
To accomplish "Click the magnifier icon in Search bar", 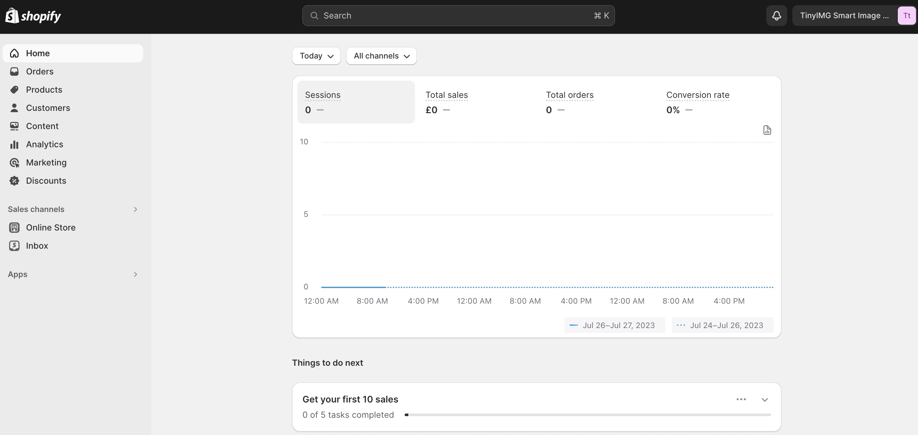I will [314, 16].
